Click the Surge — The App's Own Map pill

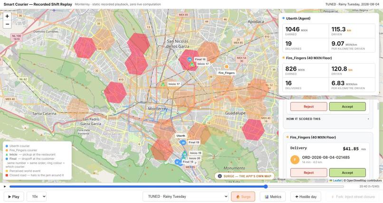click(245, 176)
